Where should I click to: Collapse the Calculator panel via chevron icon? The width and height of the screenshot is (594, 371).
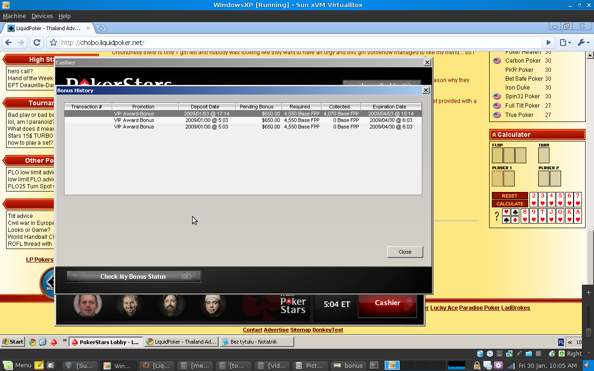tap(494, 135)
